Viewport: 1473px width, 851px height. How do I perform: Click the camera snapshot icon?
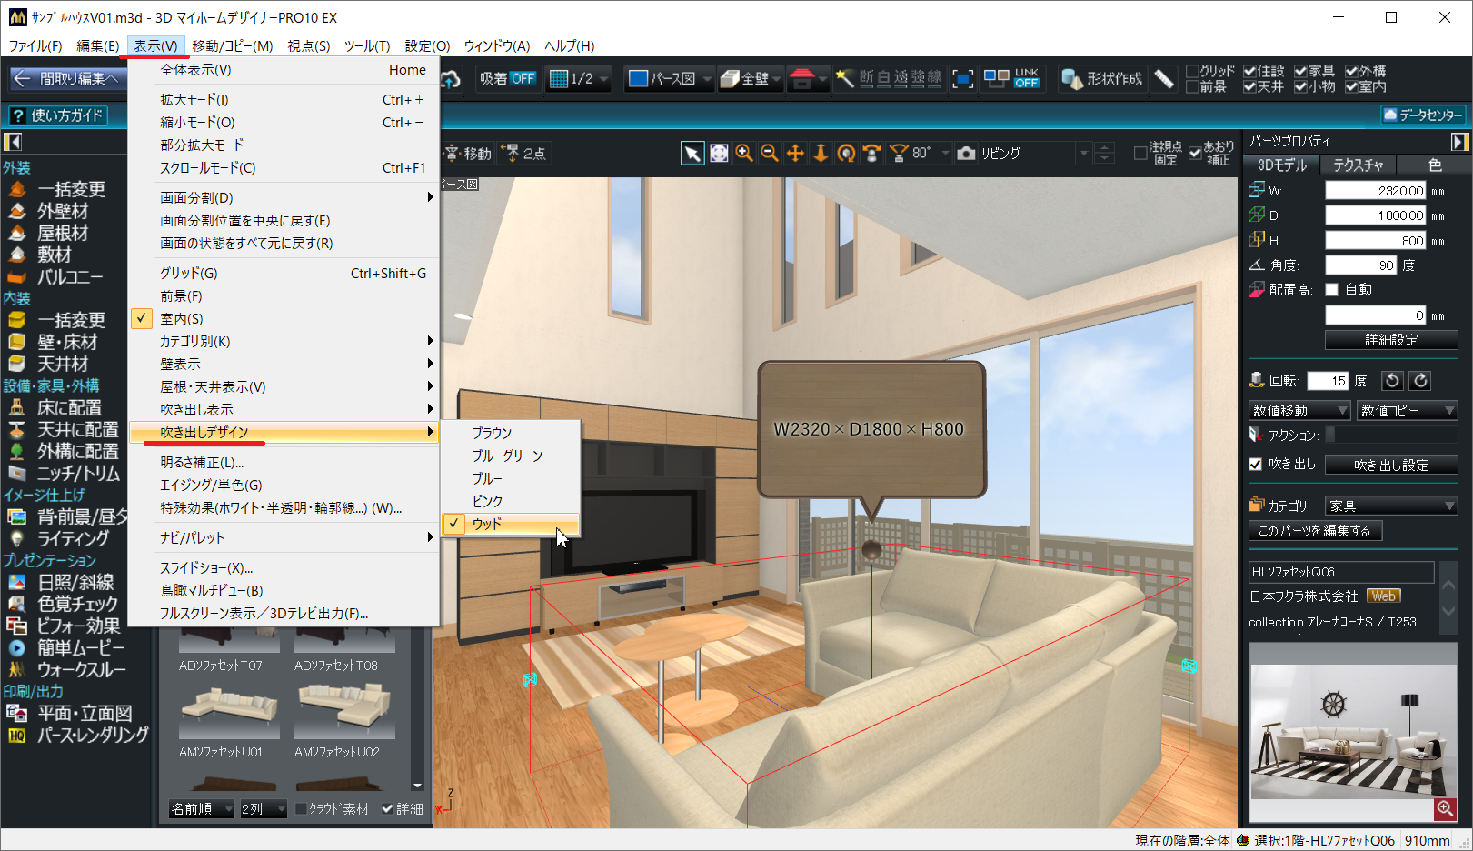coord(967,154)
